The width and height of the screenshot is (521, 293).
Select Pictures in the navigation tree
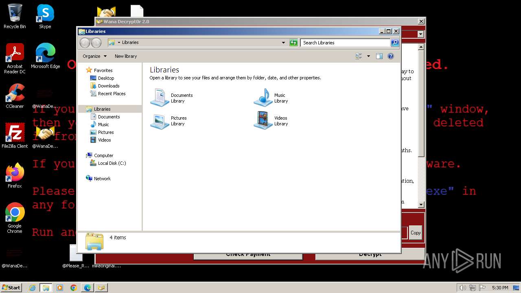(x=106, y=132)
